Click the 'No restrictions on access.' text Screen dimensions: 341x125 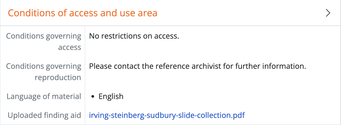coord(134,36)
